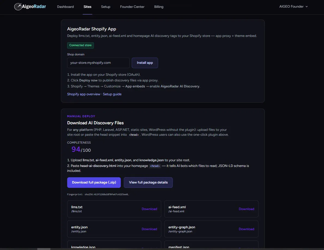Open the Dashboard nav item
The image size is (324, 250).
click(x=65, y=7)
